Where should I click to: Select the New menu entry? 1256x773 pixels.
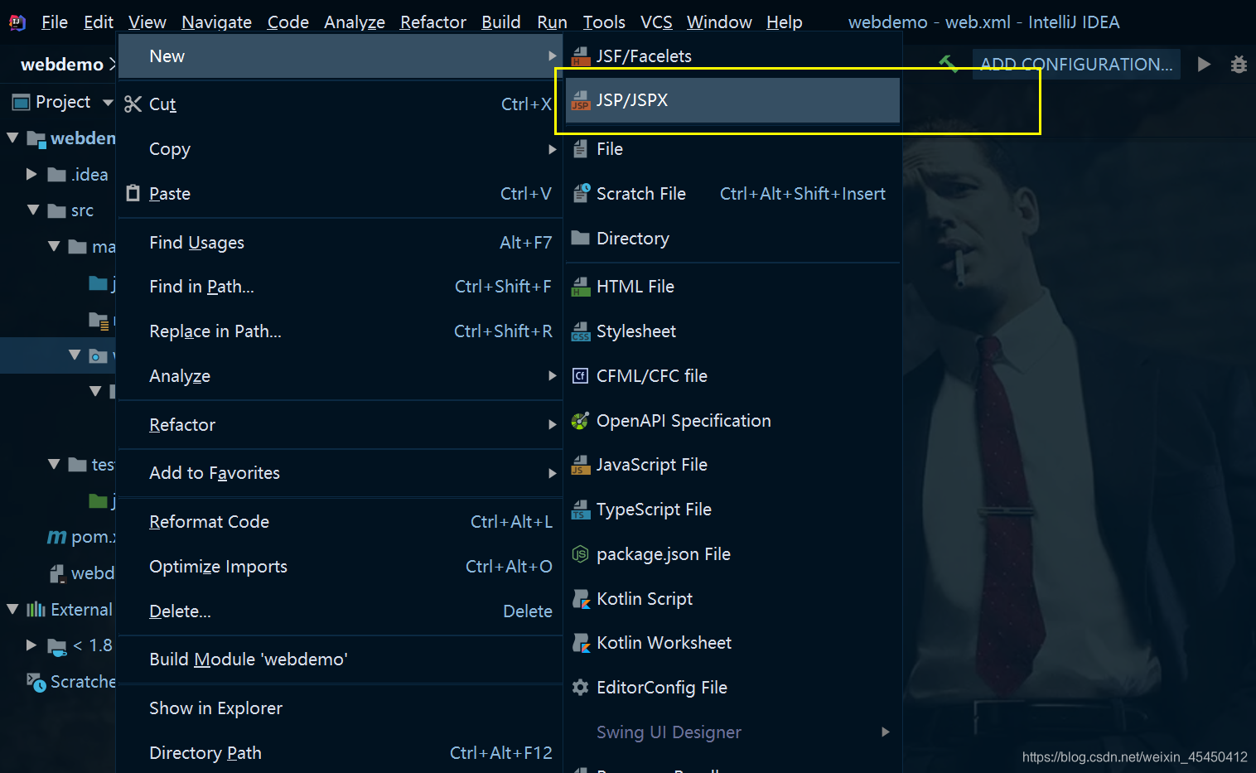tap(341, 56)
